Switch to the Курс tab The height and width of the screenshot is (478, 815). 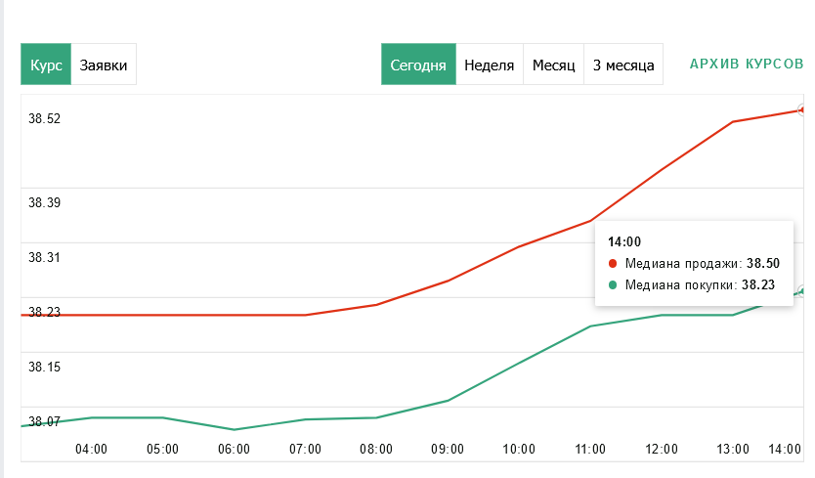click(x=46, y=65)
